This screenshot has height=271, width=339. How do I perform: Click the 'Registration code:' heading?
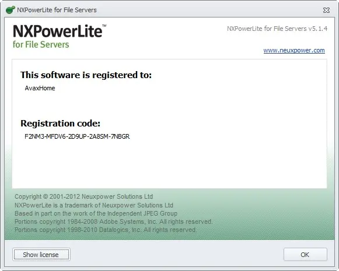point(60,124)
